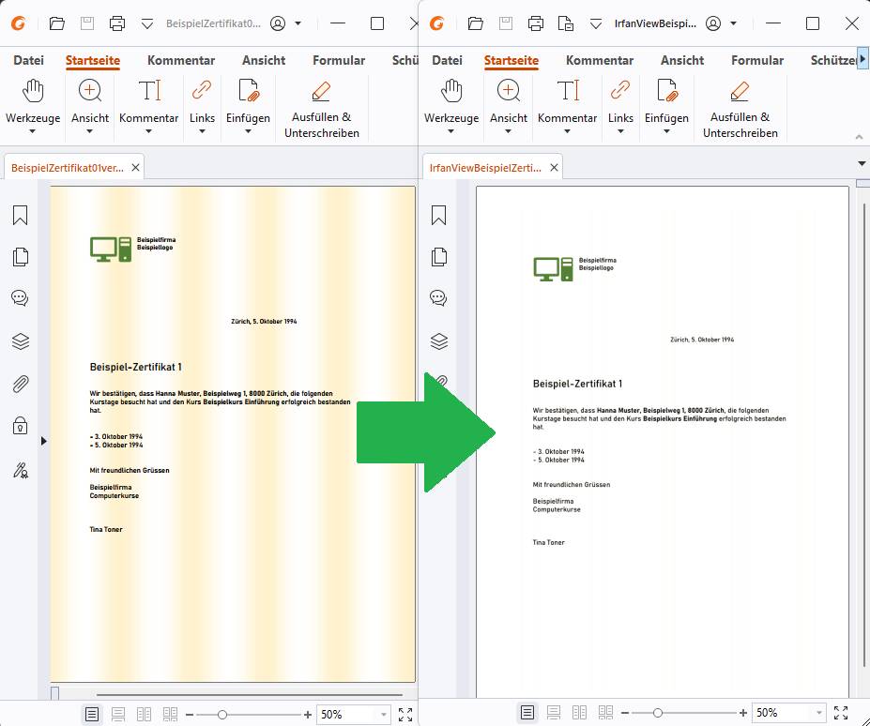
Task: Close the BeispielZertifikat01 document tab
Action: [135, 168]
